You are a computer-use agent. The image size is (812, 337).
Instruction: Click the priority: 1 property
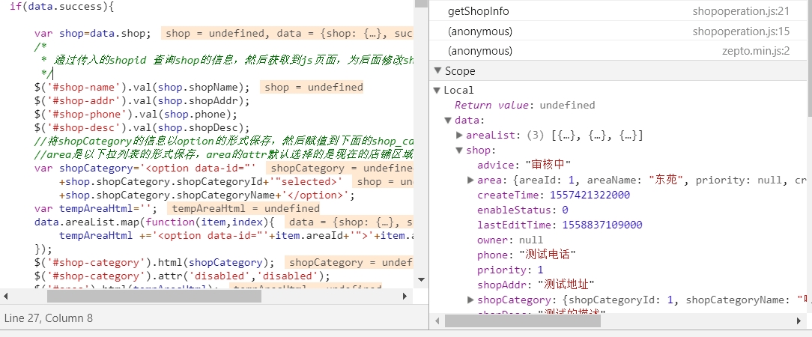click(x=510, y=270)
